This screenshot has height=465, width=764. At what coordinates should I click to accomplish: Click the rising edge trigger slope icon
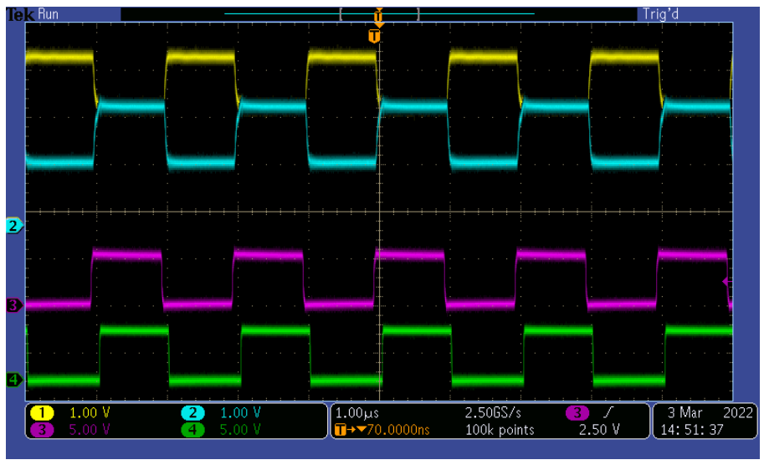pos(607,413)
